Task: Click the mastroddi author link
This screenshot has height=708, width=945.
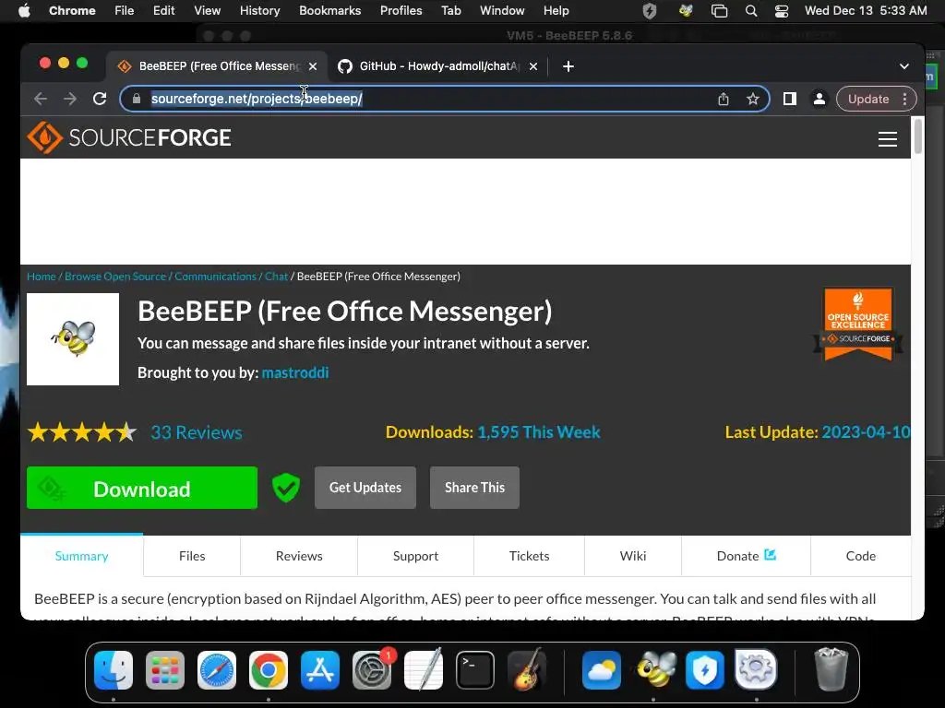Action: tap(295, 372)
